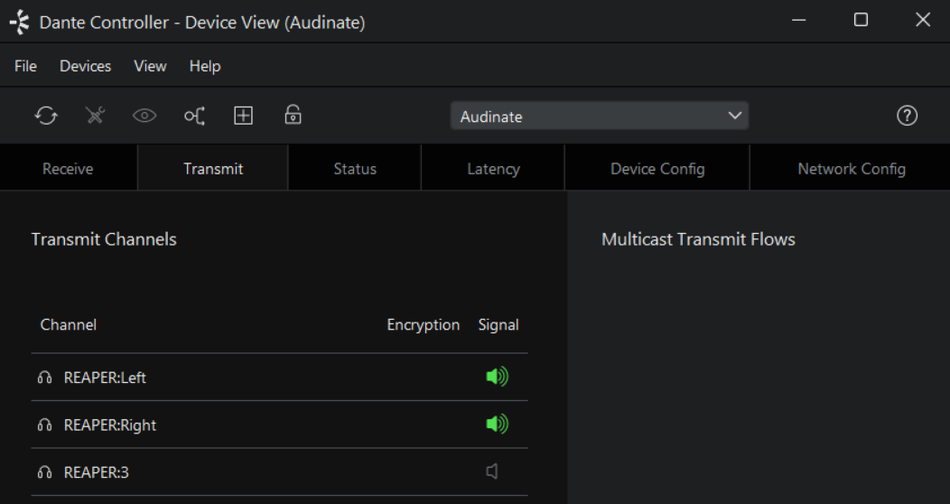Click the Transmit Channels heading
This screenshot has width=950, height=504.
(104, 239)
